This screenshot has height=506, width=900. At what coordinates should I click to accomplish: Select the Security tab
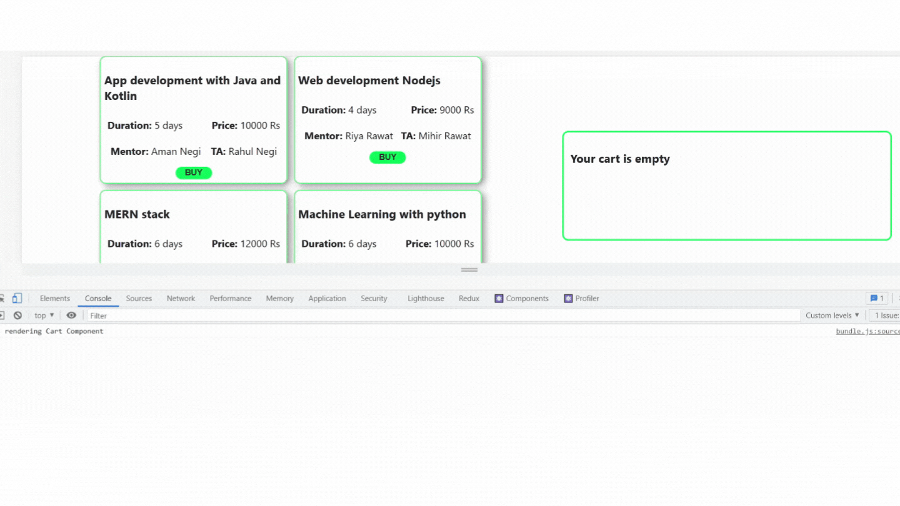pyautogui.click(x=374, y=299)
